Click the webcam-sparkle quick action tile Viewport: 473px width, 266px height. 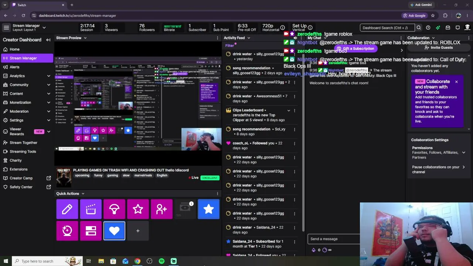point(67,231)
